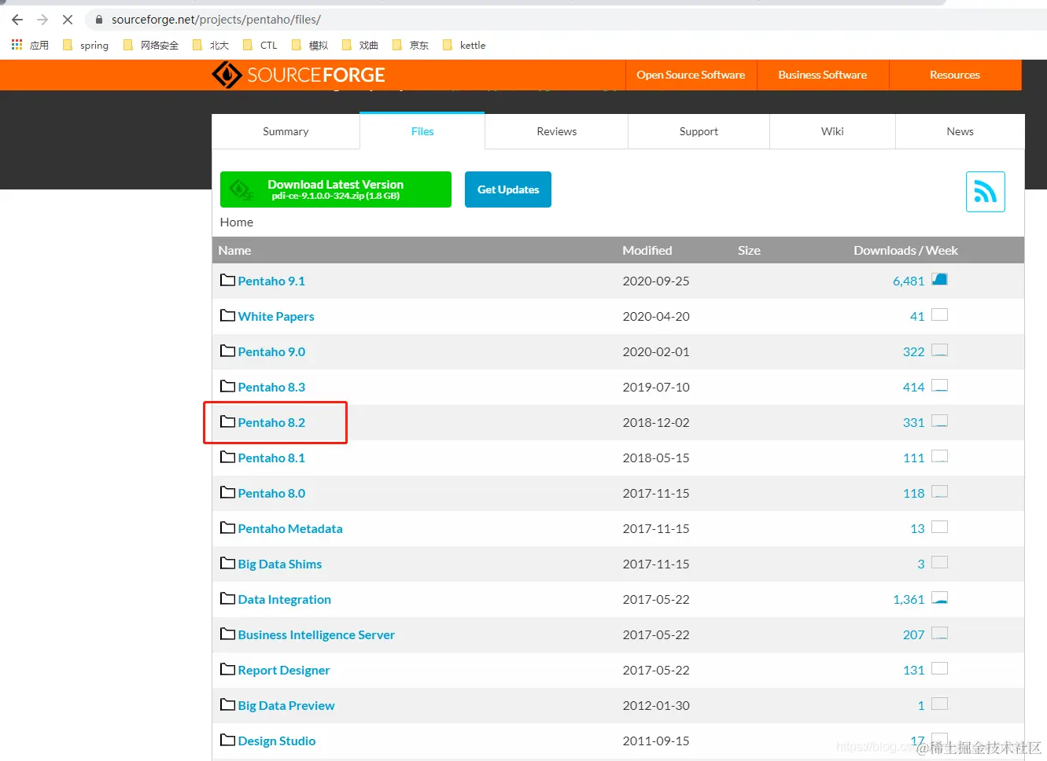The width and height of the screenshot is (1047, 761).
Task: Click folder icon beside Pentaho 8.3
Action: (228, 386)
